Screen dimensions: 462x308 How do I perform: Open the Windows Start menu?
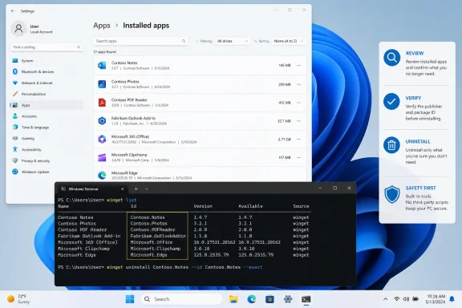click(x=130, y=299)
